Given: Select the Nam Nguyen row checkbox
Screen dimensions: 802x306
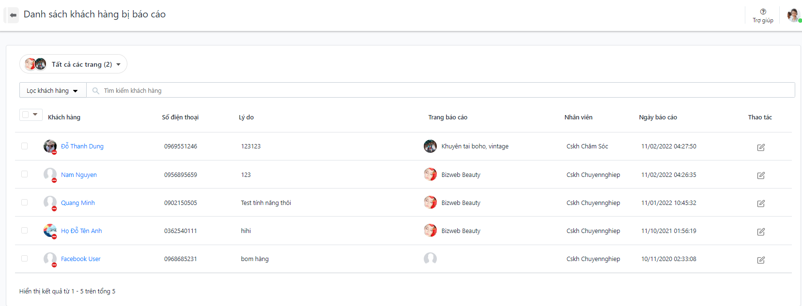Looking at the screenshot, I should [25, 174].
